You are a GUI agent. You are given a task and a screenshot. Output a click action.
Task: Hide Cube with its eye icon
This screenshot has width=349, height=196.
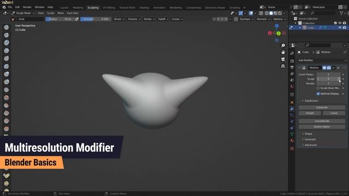click(340, 28)
